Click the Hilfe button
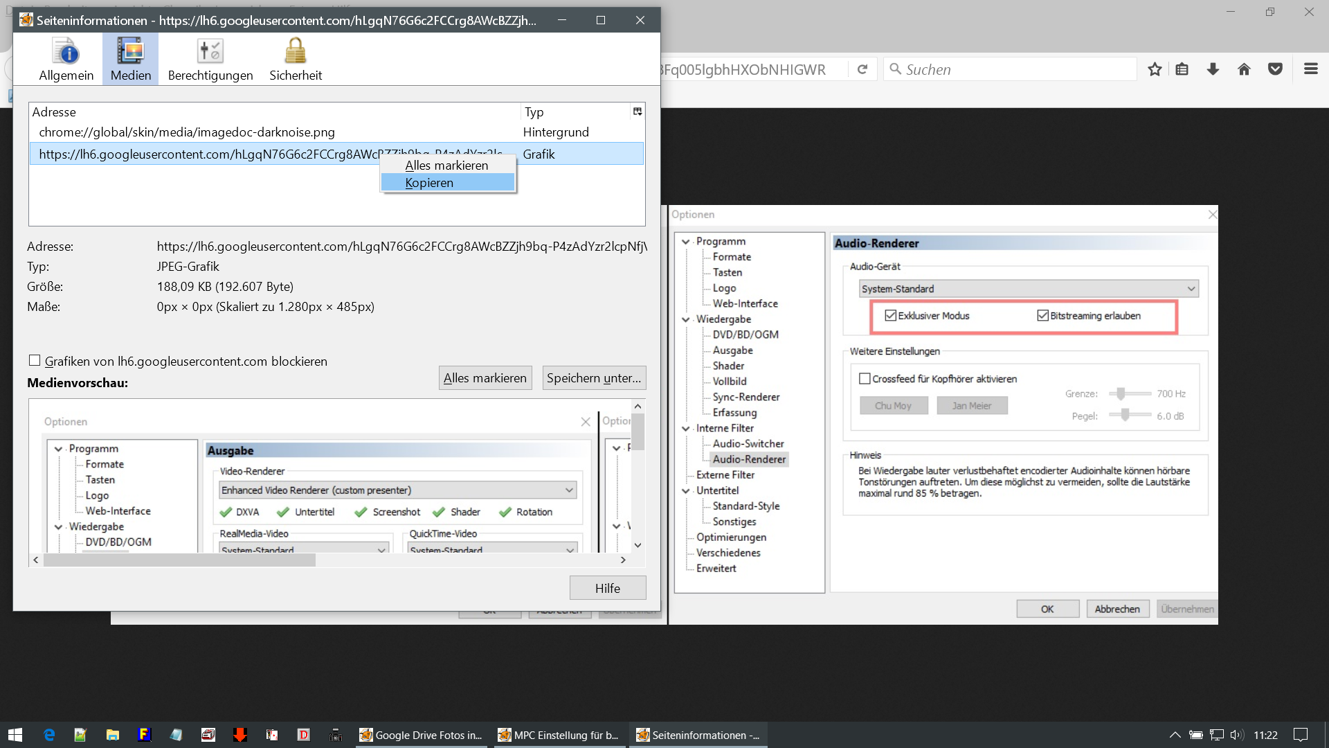Screen dimensions: 1329x748 [x=607, y=588]
